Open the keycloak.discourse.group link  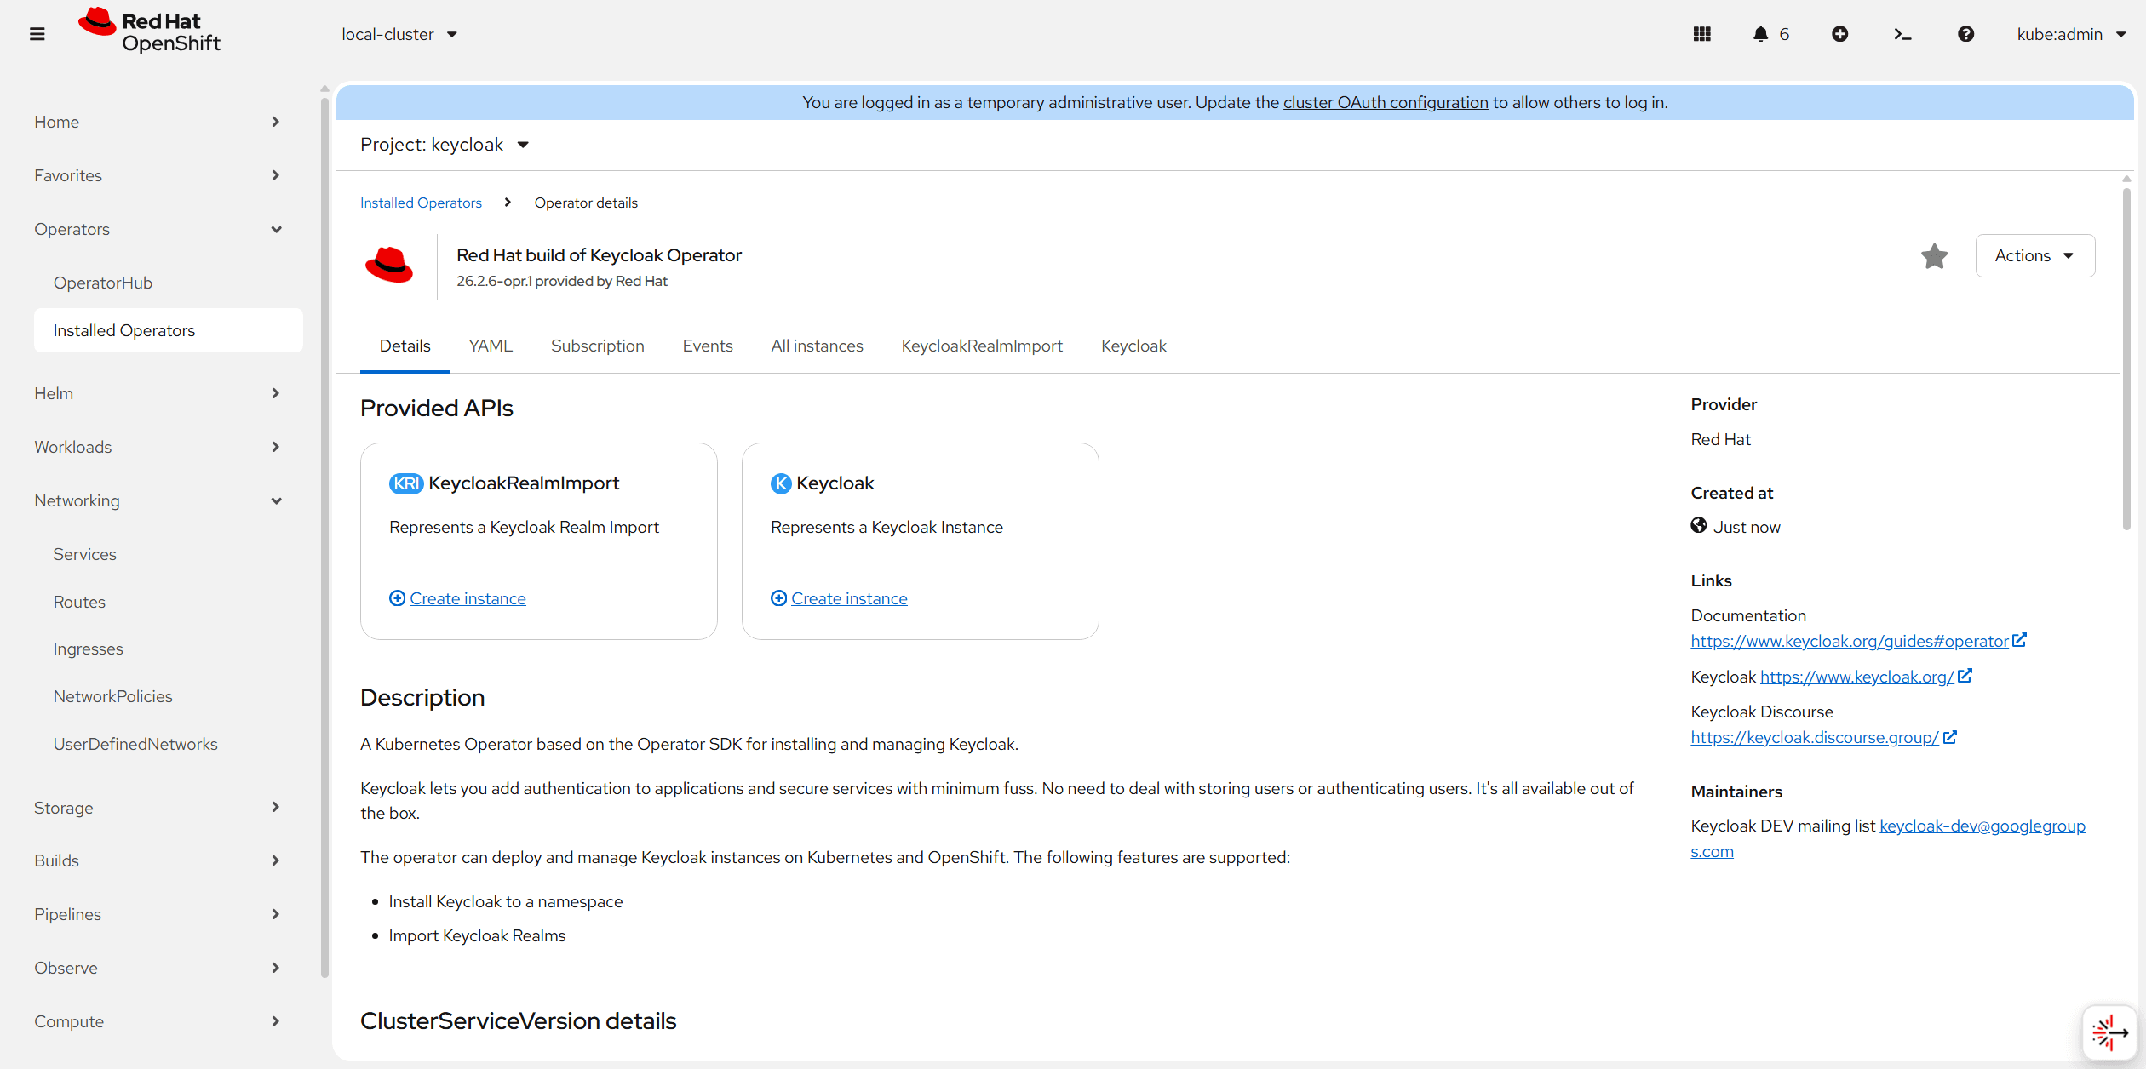(1815, 737)
